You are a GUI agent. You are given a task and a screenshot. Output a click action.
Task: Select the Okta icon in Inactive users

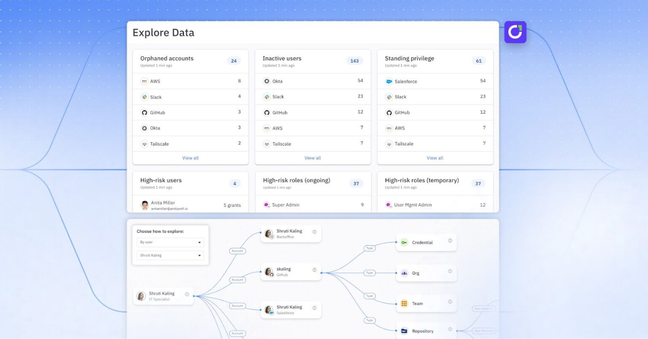(267, 81)
